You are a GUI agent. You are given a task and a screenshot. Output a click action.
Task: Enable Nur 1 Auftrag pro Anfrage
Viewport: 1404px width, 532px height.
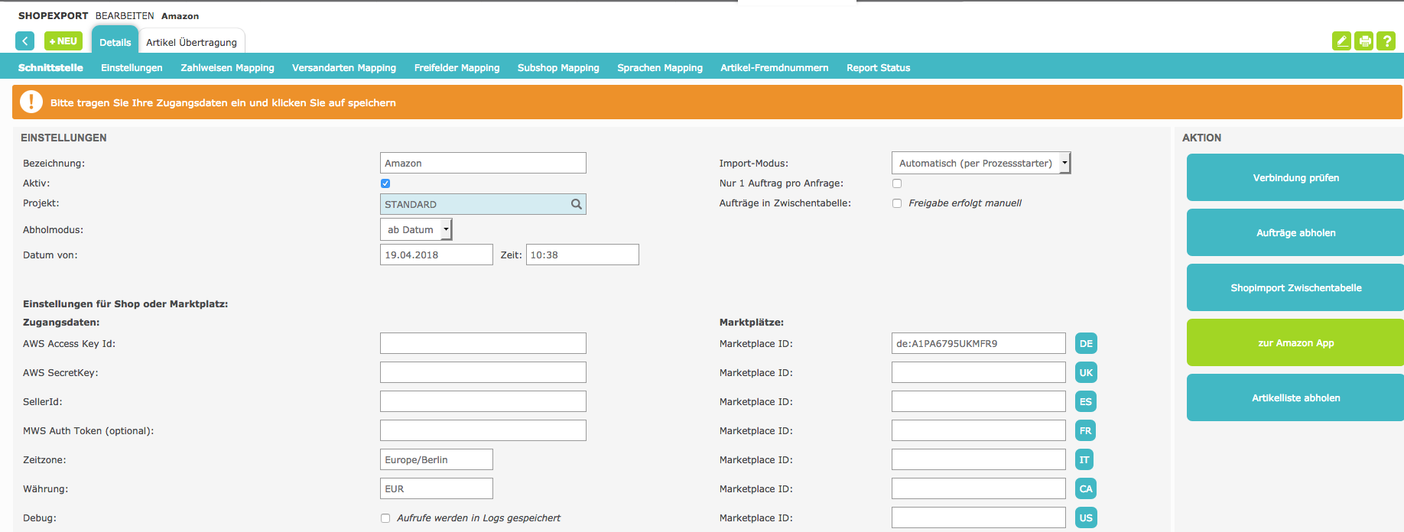(897, 183)
